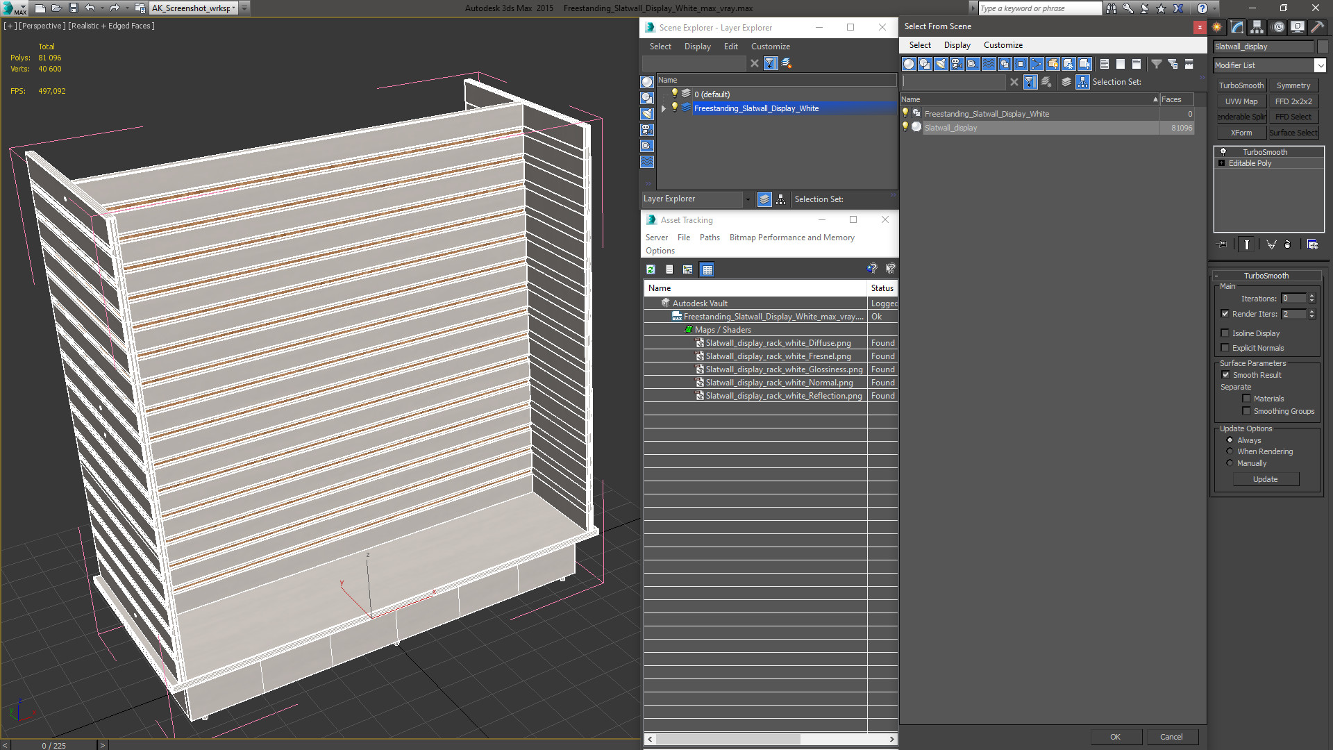The width and height of the screenshot is (1333, 750).
Task: Open the Motion command panel tab
Action: [1278, 27]
